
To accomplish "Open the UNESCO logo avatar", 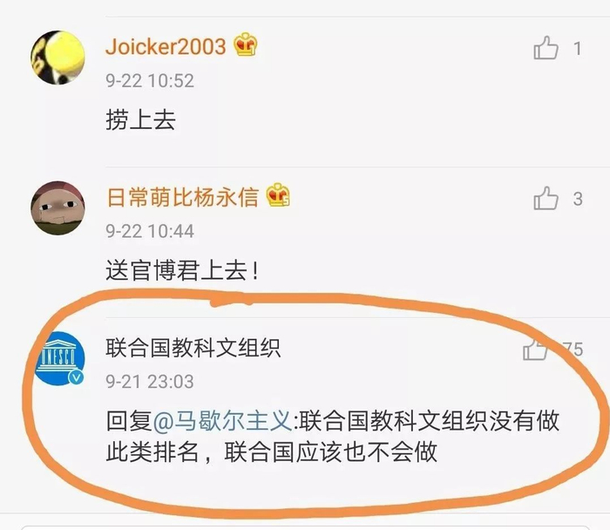I will coord(59,358).
